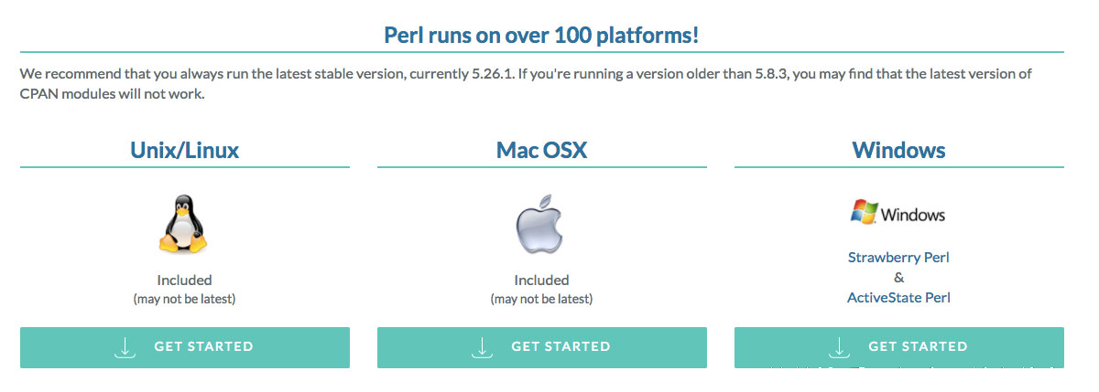Open the Unix/Linux section heading
The height and width of the screenshot is (392, 1099).
tap(185, 149)
